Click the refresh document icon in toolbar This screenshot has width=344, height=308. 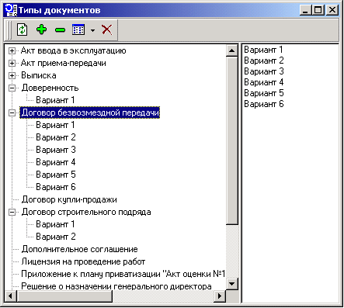coord(23,29)
